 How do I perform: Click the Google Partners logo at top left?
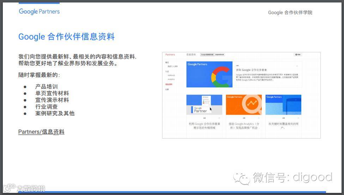click(x=39, y=11)
